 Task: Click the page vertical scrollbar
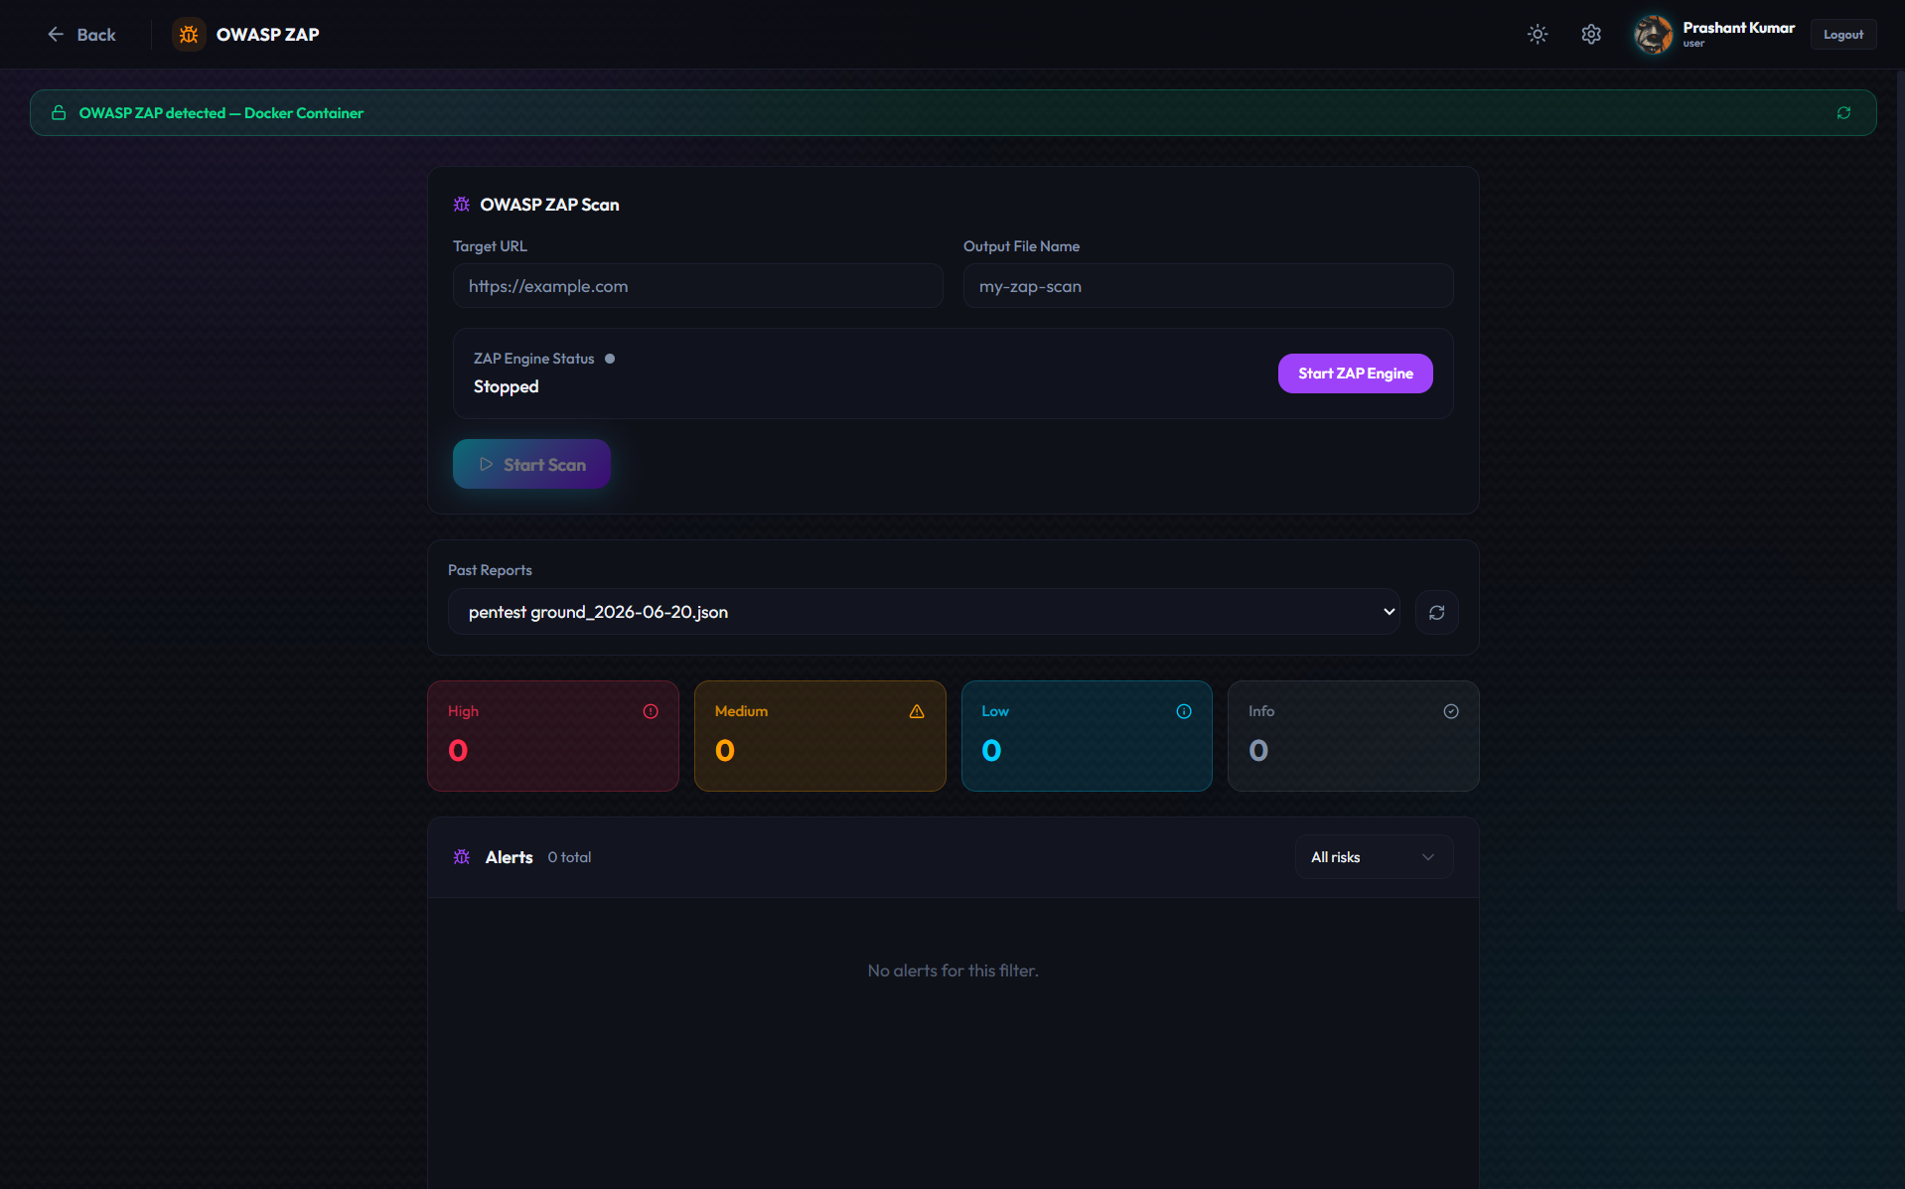(1900, 492)
